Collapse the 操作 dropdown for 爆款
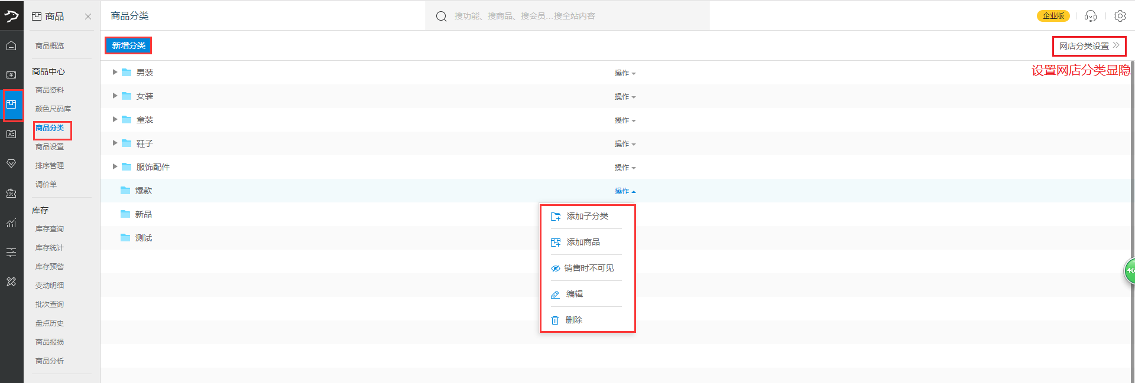This screenshot has height=383, width=1135. 624,191
